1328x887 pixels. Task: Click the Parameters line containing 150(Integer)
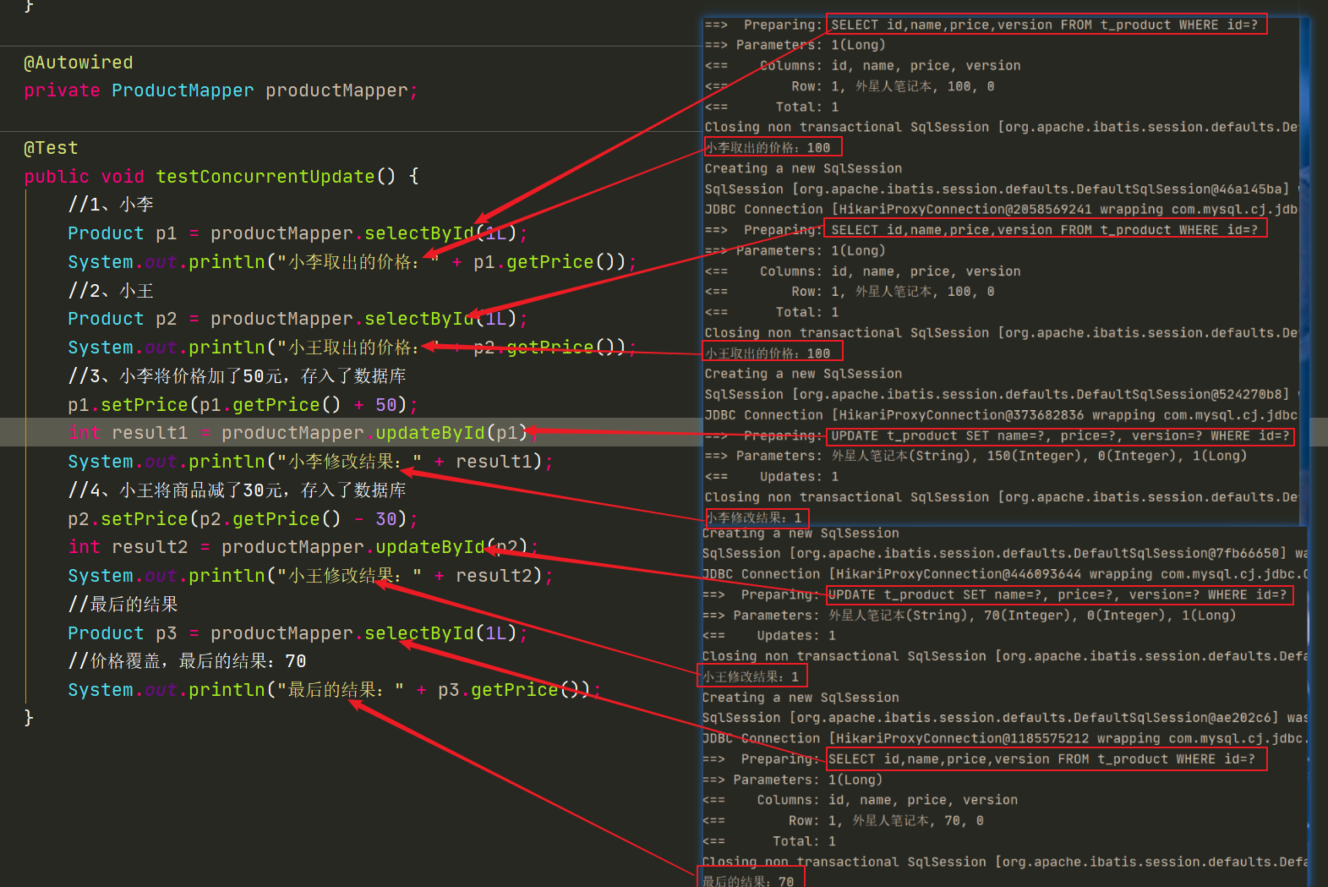[x=976, y=456]
